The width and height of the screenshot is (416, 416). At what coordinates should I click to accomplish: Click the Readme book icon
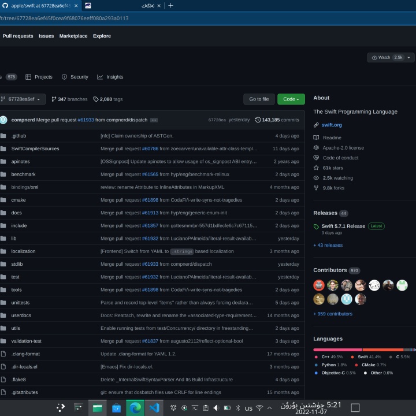point(316,138)
